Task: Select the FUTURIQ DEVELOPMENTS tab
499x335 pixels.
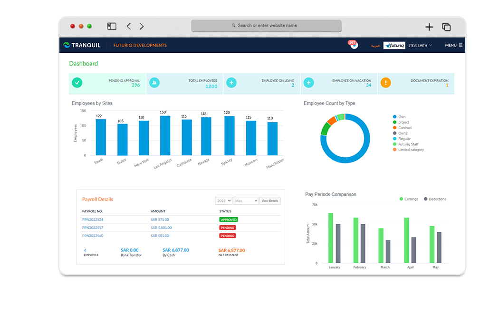Action: point(140,45)
